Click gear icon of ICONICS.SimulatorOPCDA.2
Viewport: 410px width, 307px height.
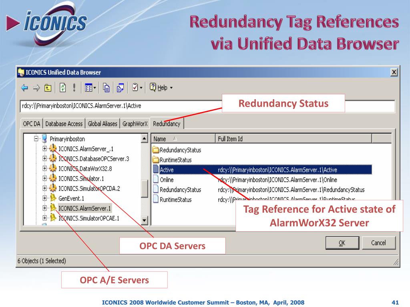point(53,188)
